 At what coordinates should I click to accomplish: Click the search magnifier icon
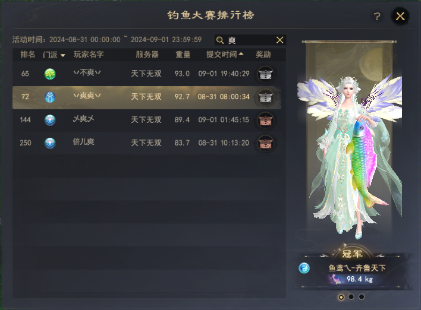point(220,40)
